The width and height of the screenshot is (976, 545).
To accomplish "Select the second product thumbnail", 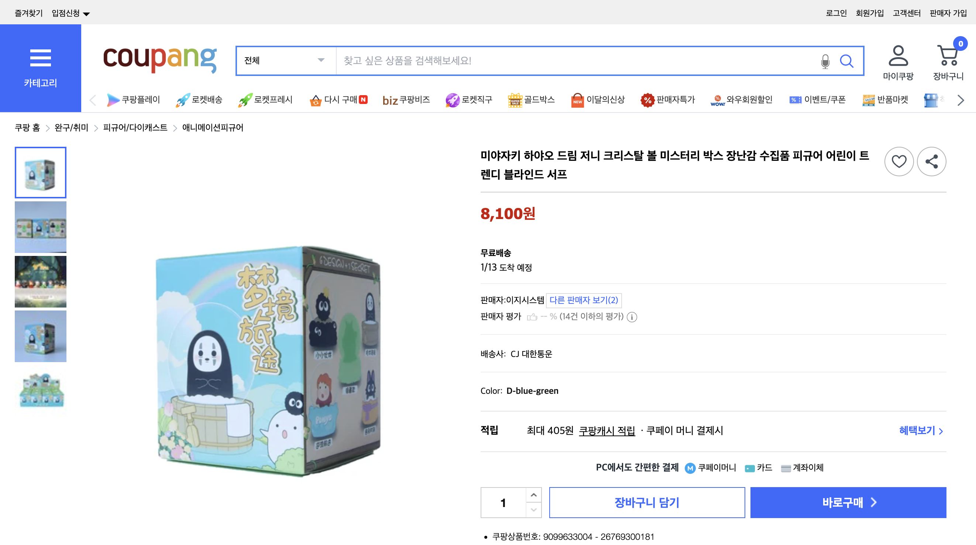I will (x=40, y=227).
